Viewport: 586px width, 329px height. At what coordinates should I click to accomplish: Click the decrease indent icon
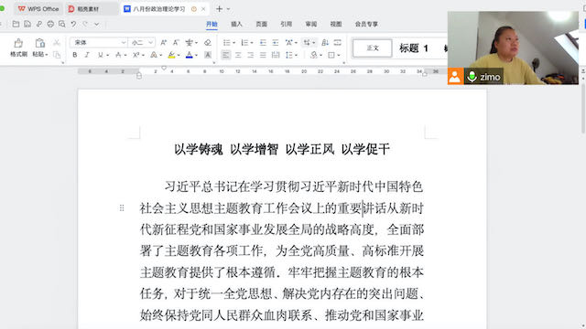(263, 43)
